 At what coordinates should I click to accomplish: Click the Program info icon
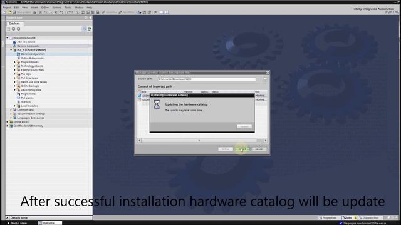18,94
